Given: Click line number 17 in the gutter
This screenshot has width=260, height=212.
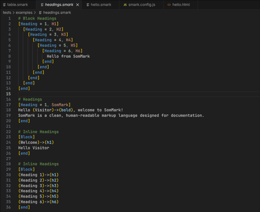Looking at the screenshot, I should [x=8, y=105].
